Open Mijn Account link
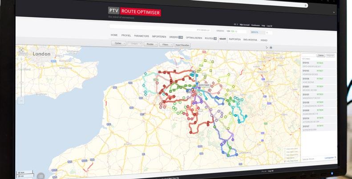 click(244, 25)
